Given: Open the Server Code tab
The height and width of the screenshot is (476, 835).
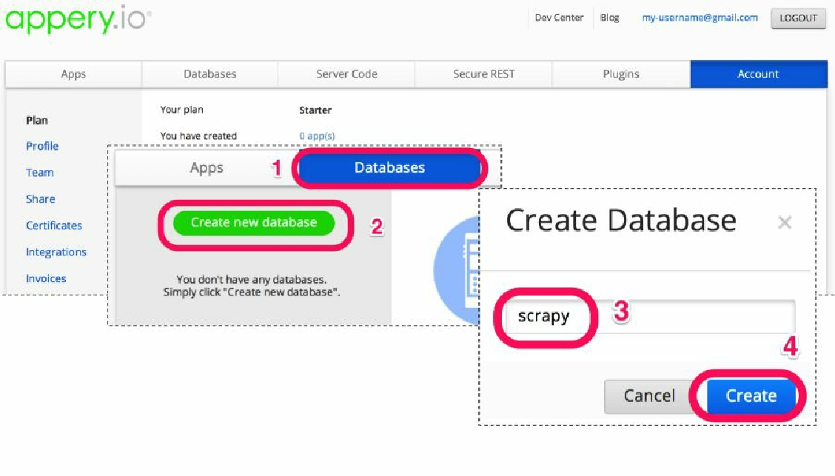Looking at the screenshot, I should point(346,74).
